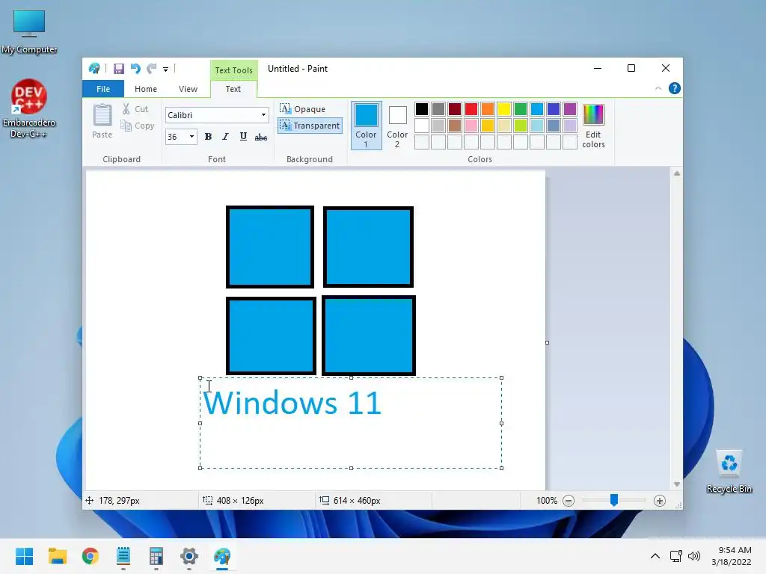This screenshot has height=574, width=766.
Task: Pick the yellow color swatch
Action: click(503, 109)
